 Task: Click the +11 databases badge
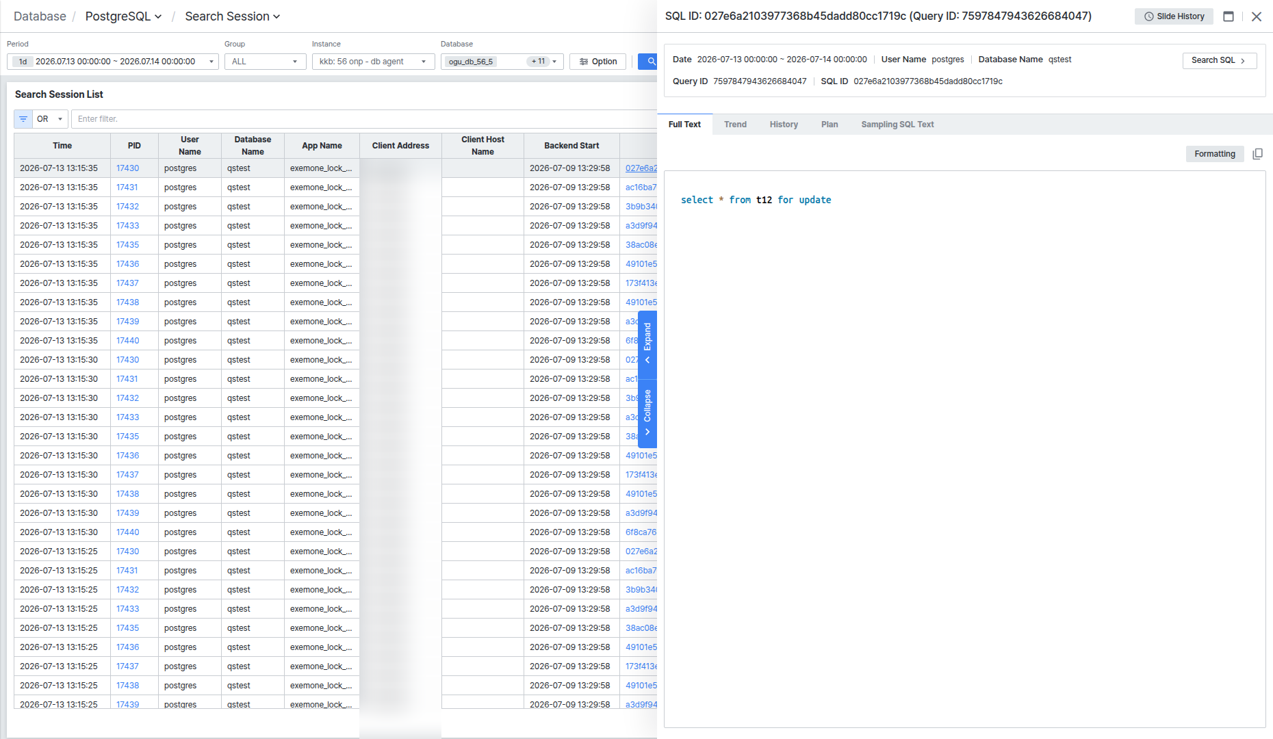539,62
